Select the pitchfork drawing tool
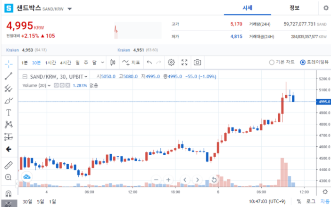This screenshot has height=207, width=331. point(8,88)
